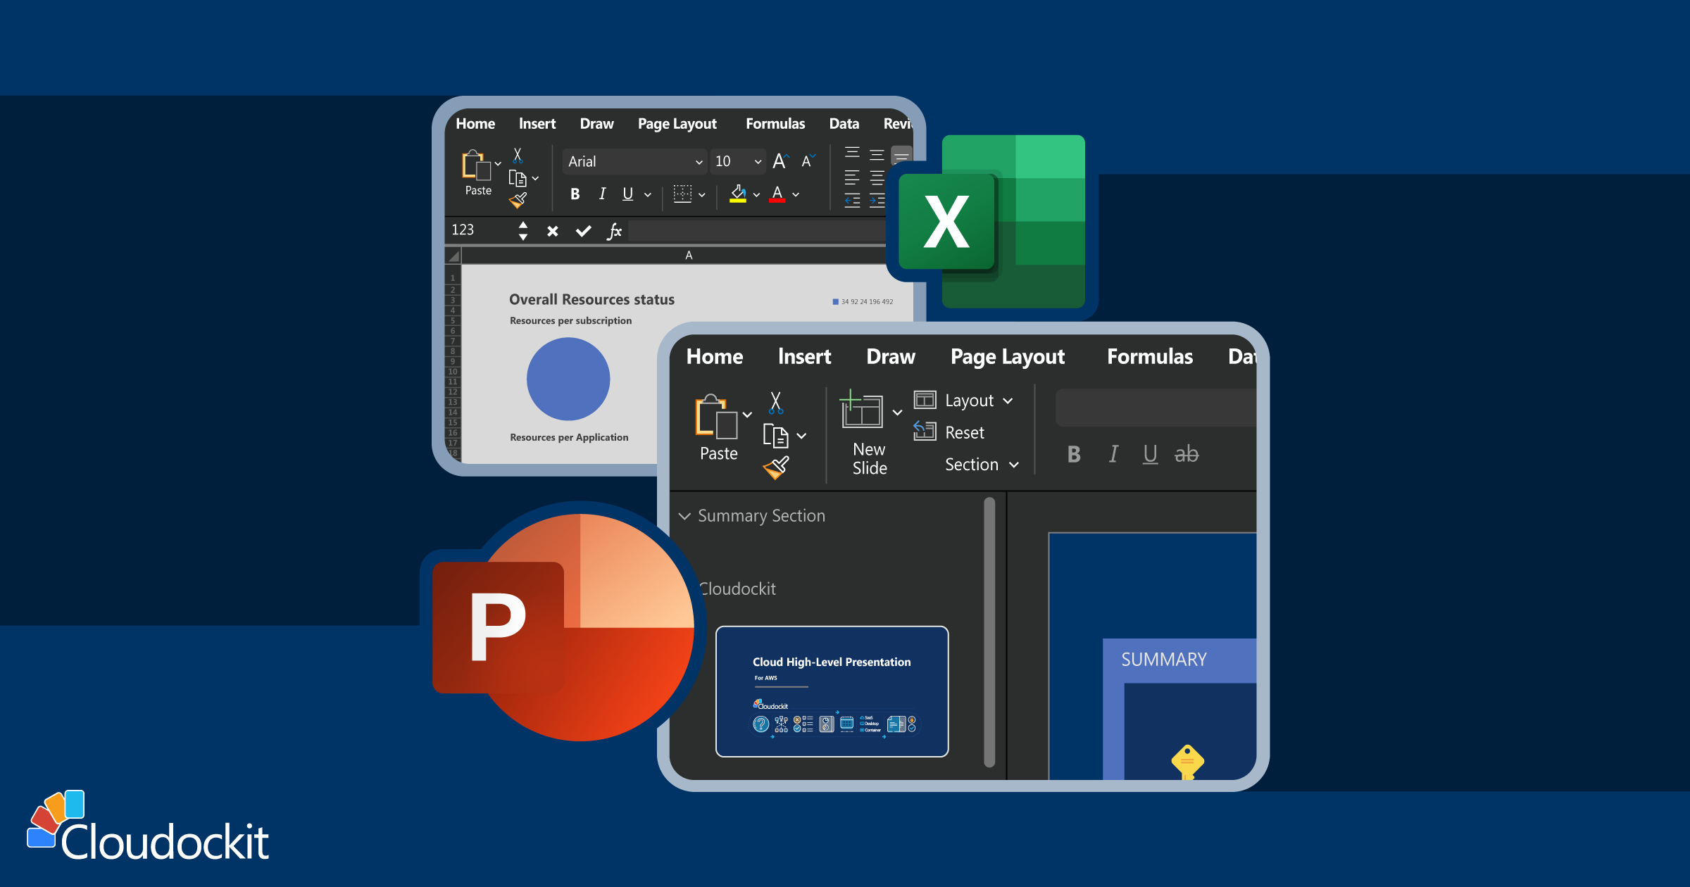Apply the red font color A
The height and width of the screenshot is (887, 1690).
pyautogui.click(x=777, y=194)
